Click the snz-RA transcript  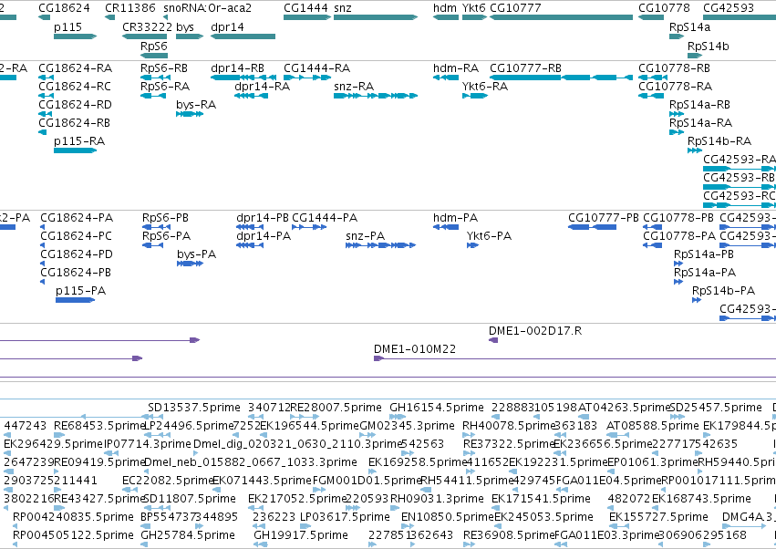(376, 96)
